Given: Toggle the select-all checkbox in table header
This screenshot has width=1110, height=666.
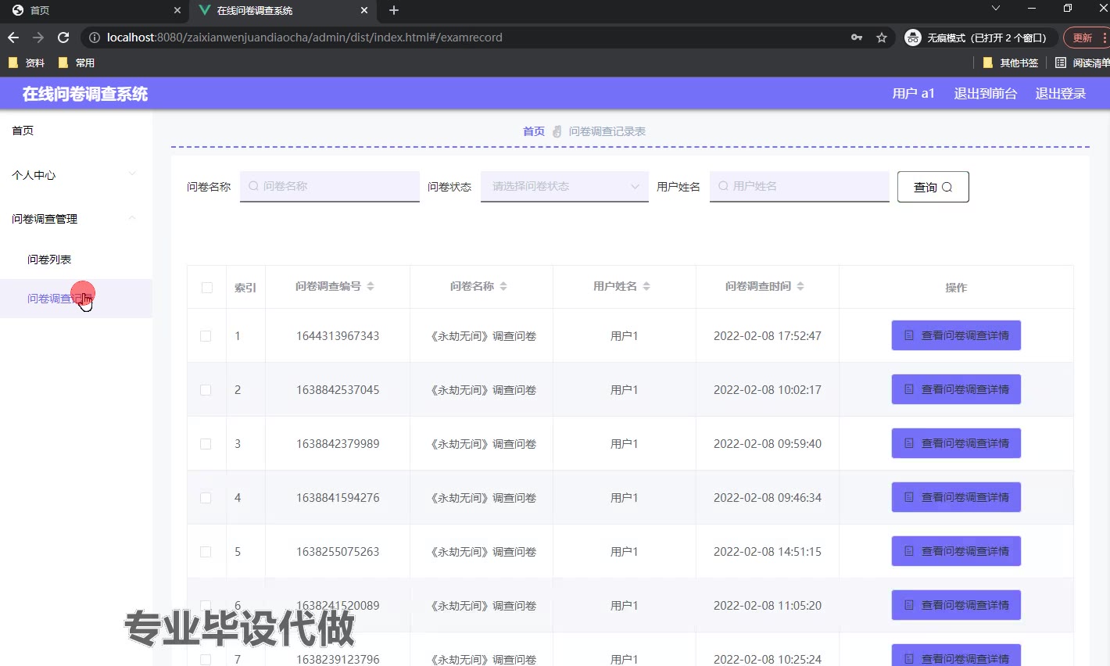Looking at the screenshot, I should (207, 288).
